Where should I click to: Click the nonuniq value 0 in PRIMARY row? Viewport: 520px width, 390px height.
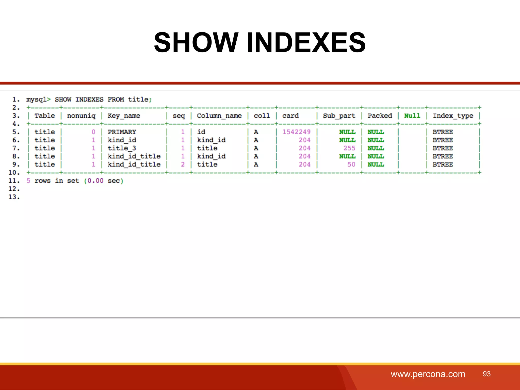tap(93, 132)
